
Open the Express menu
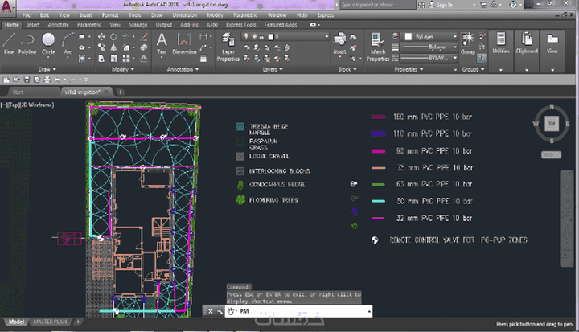[326, 15]
